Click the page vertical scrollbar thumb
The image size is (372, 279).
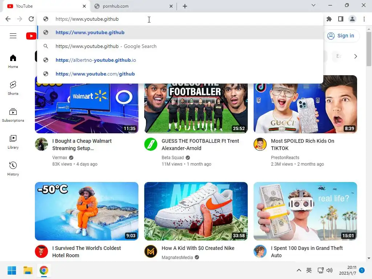coord(369,49)
